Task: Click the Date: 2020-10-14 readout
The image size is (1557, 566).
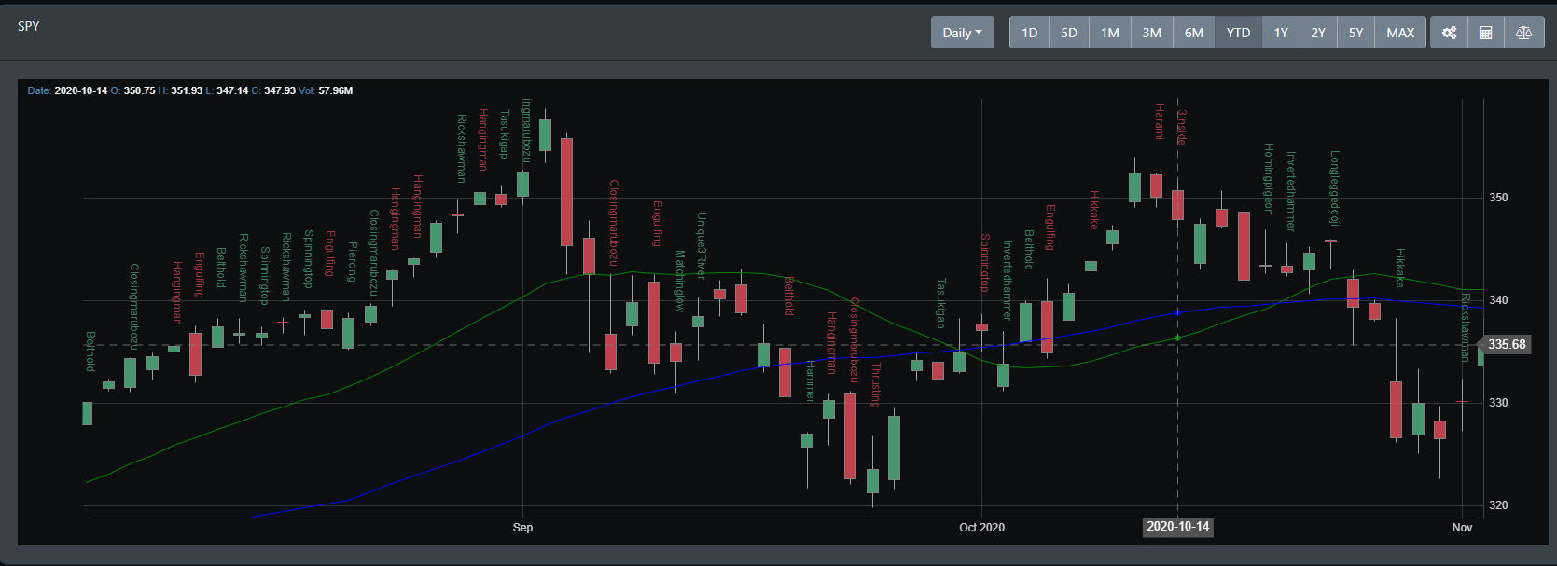Action: pyautogui.click(x=67, y=90)
